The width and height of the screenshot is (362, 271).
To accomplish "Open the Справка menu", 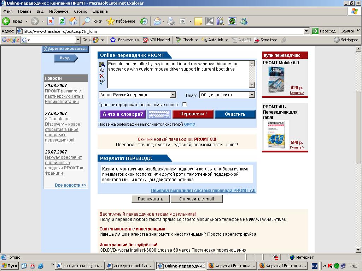I will pyautogui.click(x=100, y=11).
